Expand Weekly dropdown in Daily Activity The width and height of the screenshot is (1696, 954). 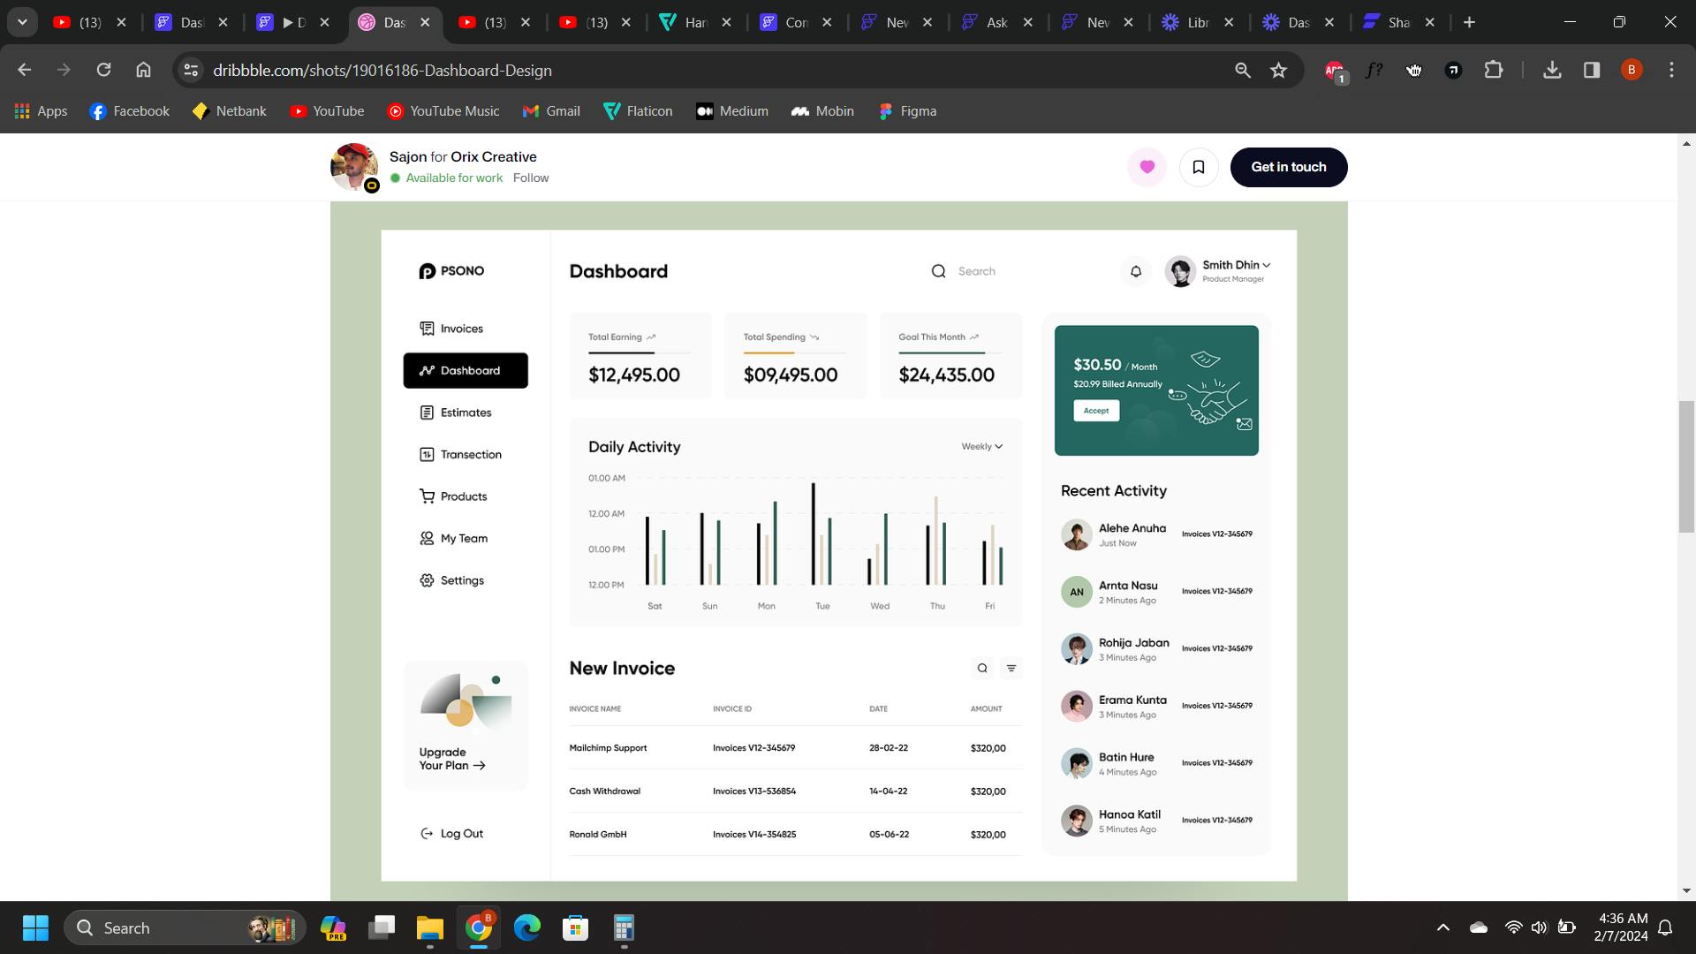coord(982,447)
